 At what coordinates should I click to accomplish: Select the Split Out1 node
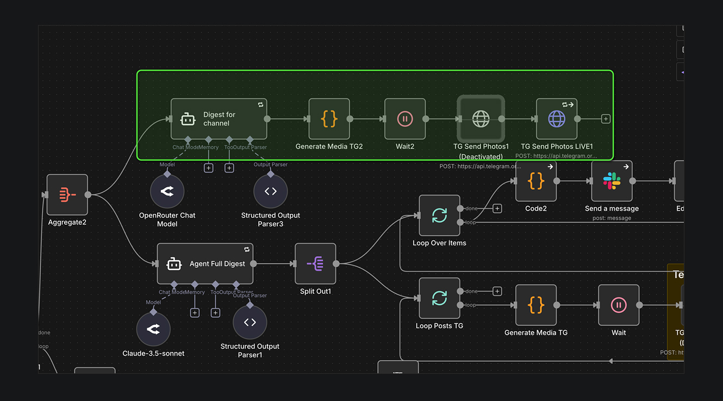click(315, 264)
